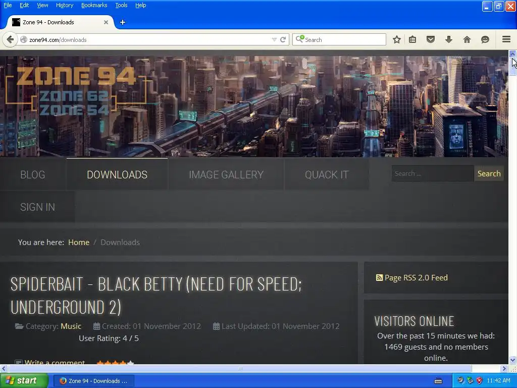Click the horizontal scrollbar left arrow
The width and height of the screenshot is (517, 388).
tap(4, 368)
